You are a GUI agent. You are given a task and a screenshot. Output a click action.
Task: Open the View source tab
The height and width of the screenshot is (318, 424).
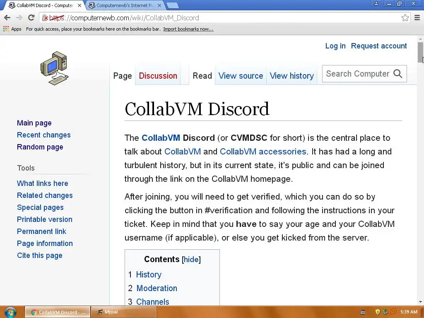[241, 76]
